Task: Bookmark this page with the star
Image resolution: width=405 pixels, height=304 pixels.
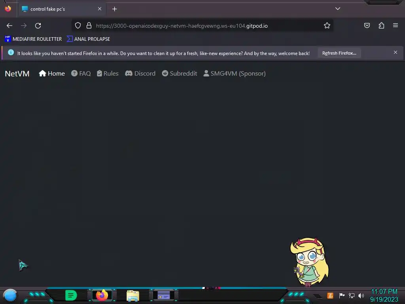Action: [x=327, y=25]
